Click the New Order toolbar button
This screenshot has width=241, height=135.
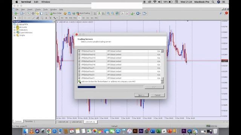tap(56, 13)
